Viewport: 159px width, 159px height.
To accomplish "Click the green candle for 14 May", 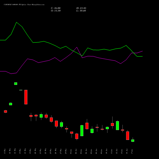I will point(16,84).
